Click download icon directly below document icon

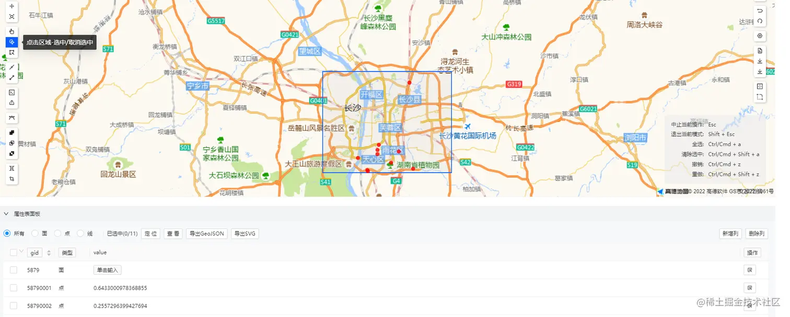760,61
